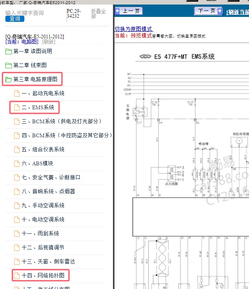The image size is (249, 289).
Task: Switch to original mode via 切换为原图模式
Action: 134,29
